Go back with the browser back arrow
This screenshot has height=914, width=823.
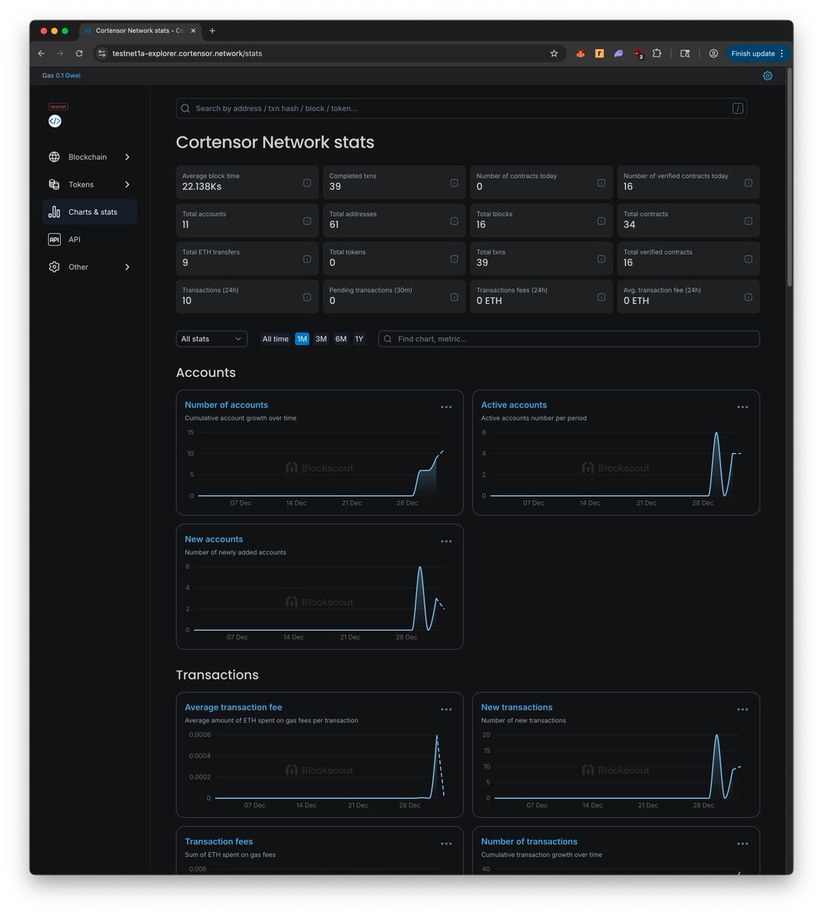[41, 53]
